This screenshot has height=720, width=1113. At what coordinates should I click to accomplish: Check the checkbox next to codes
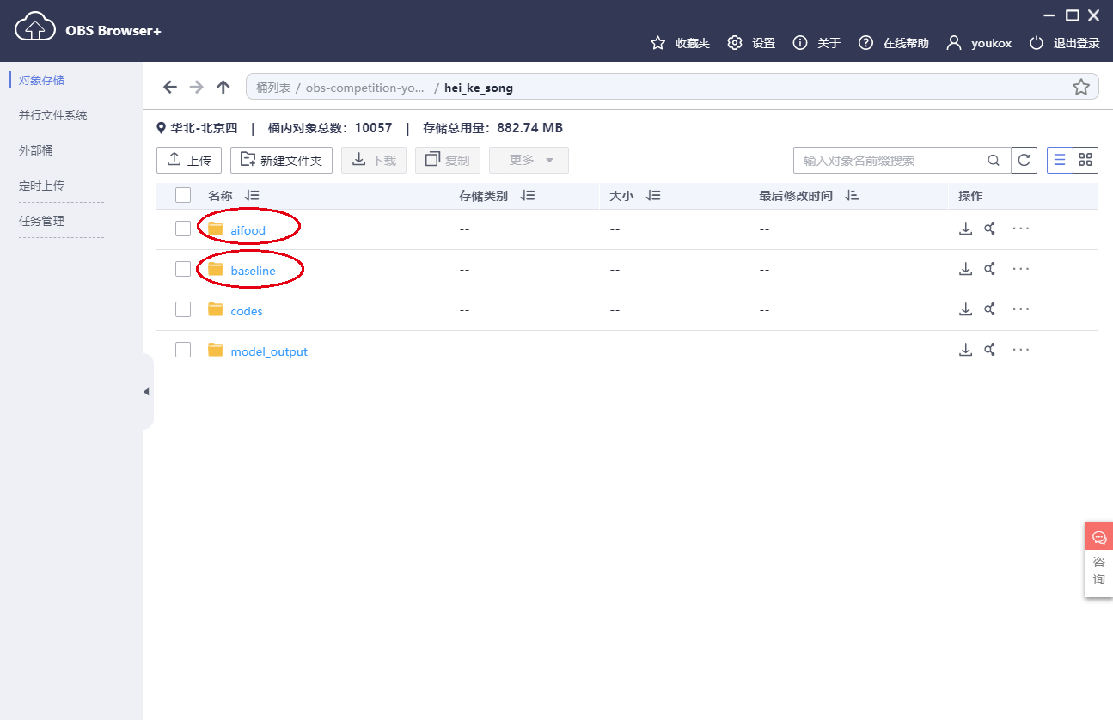tap(183, 308)
